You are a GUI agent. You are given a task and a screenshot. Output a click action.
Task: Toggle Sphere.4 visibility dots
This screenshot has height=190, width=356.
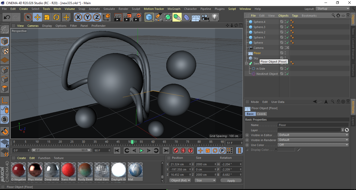pyautogui.click(x=285, y=22)
